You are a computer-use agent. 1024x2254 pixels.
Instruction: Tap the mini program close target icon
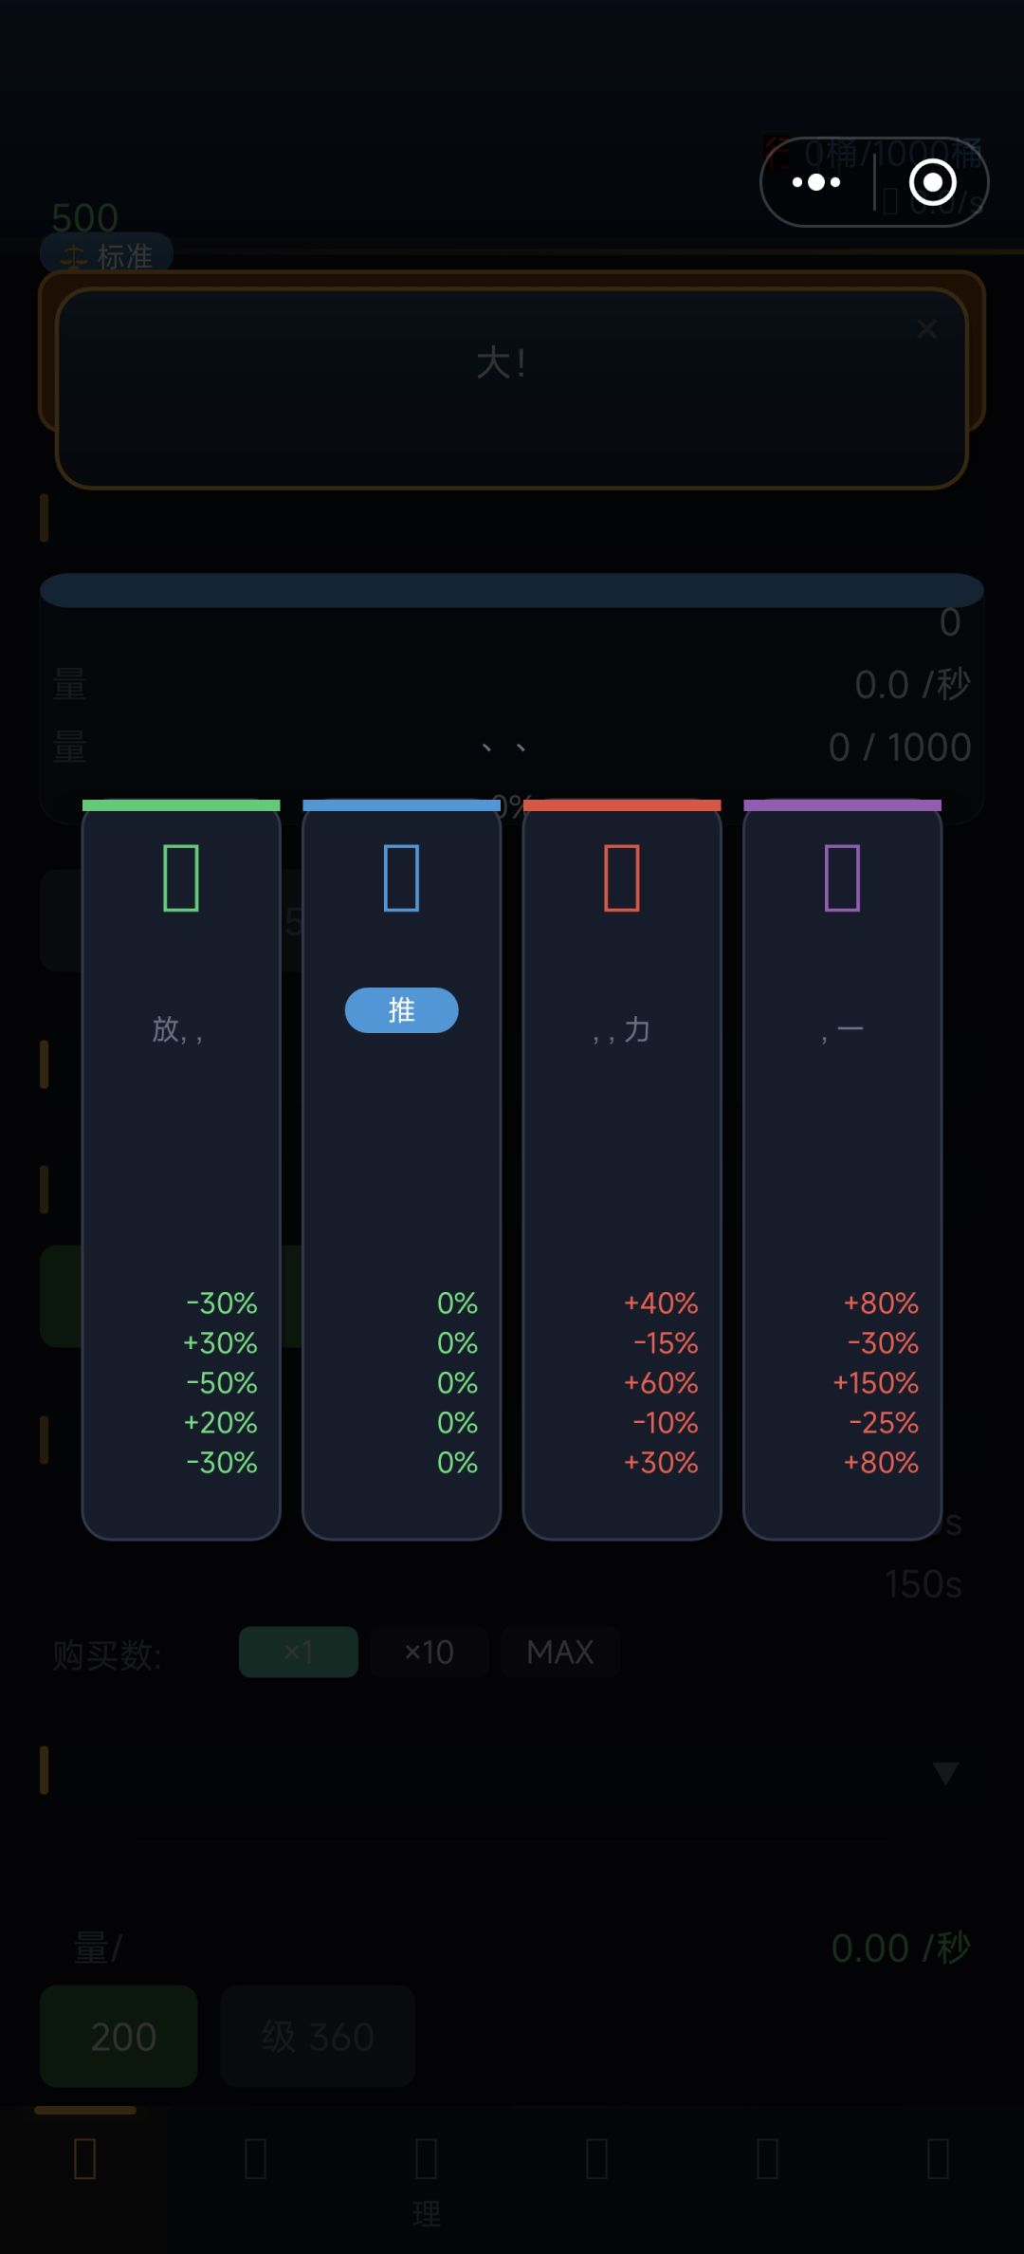tap(932, 182)
